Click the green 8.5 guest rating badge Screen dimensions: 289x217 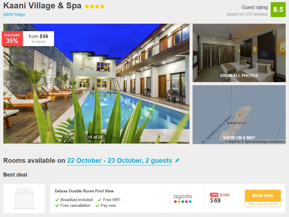[x=278, y=10]
